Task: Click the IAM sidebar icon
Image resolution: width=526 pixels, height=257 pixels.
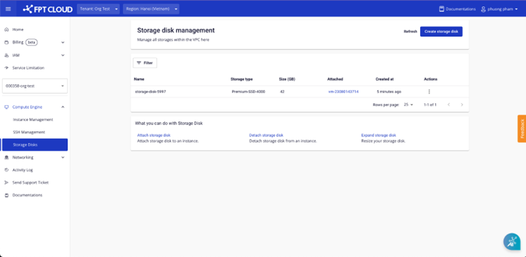Action: (6, 55)
